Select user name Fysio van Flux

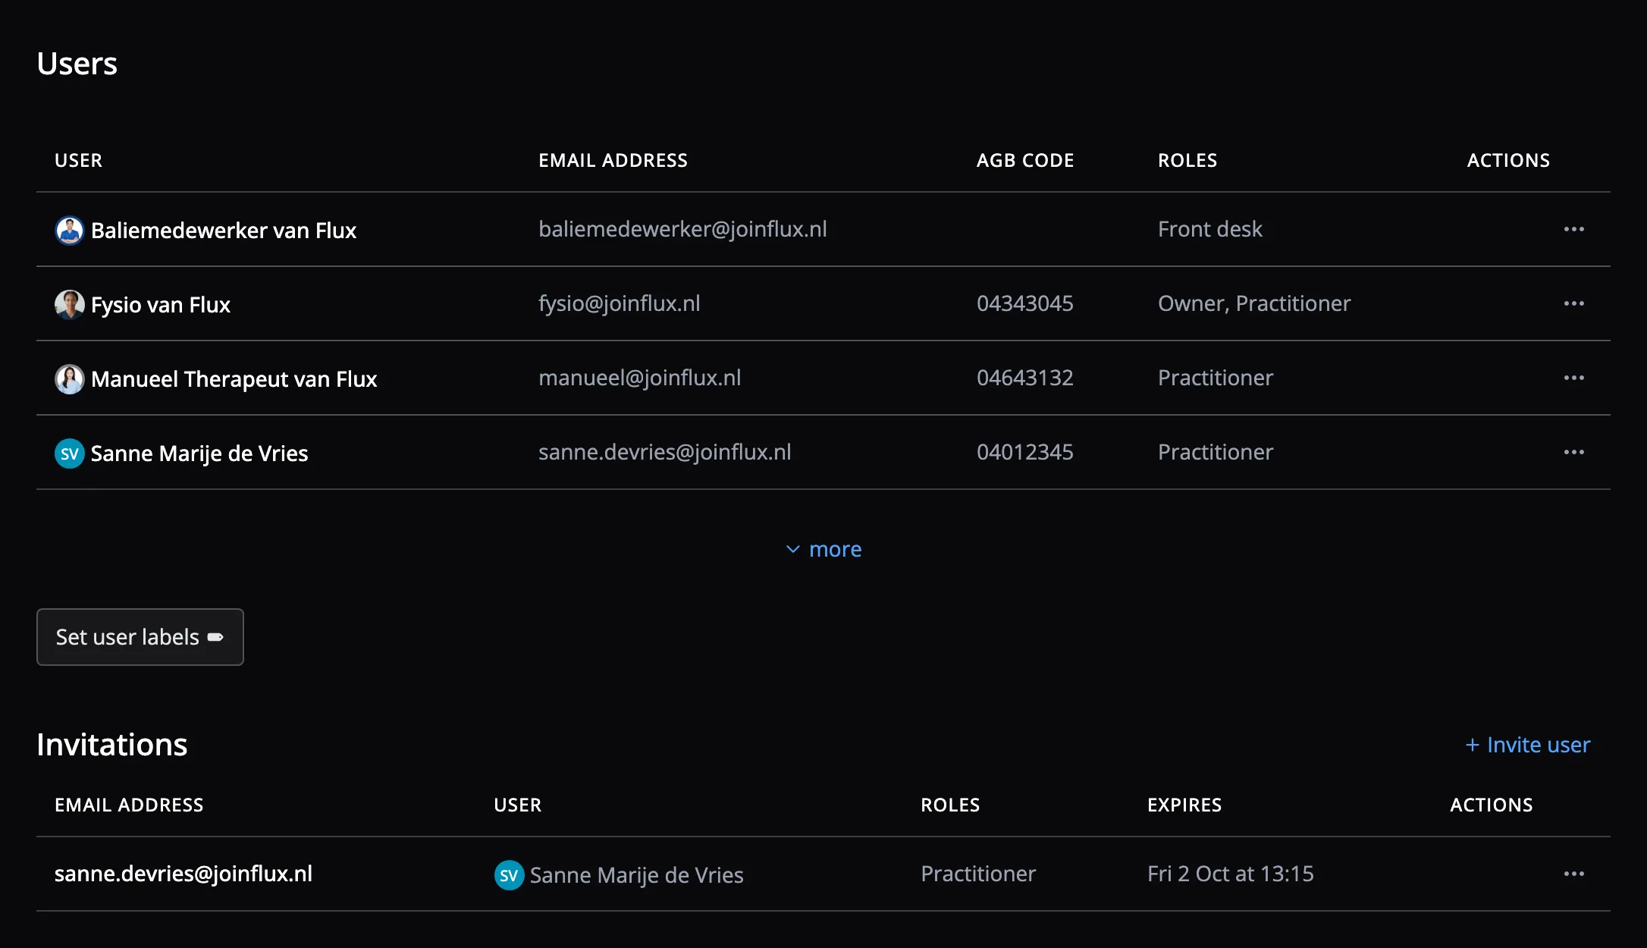click(161, 304)
